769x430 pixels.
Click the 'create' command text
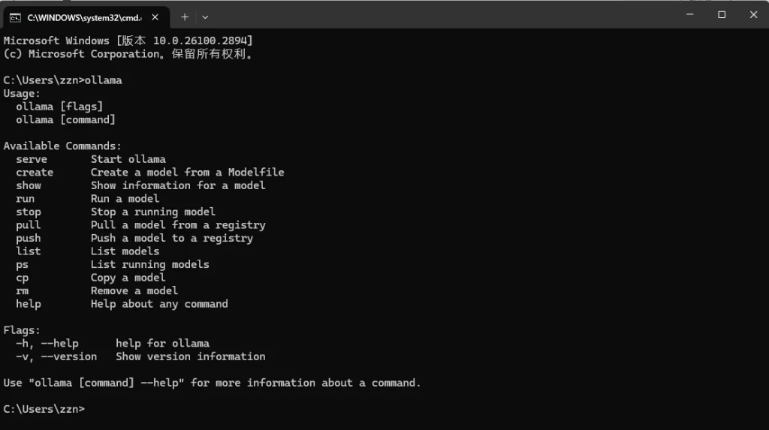(x=35, y=173)
